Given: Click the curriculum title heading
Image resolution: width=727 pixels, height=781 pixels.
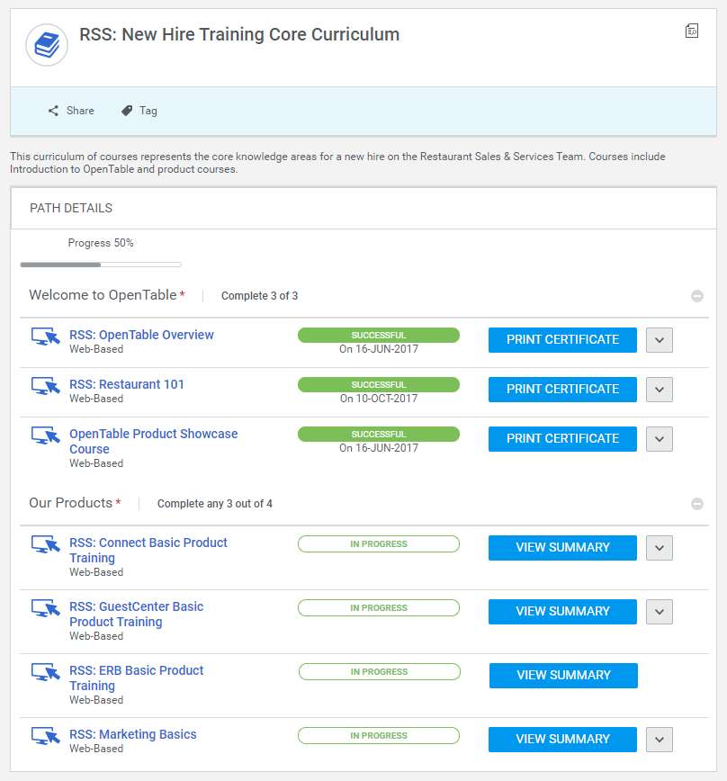Looking at the screenshot, I should [239, 34].
